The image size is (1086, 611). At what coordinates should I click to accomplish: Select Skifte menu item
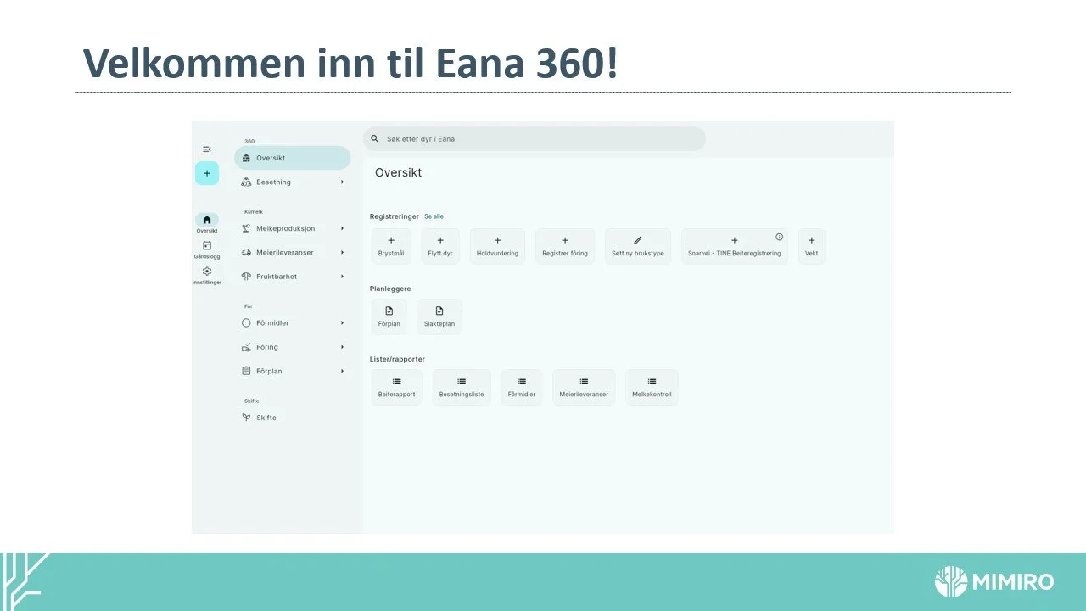293,418
